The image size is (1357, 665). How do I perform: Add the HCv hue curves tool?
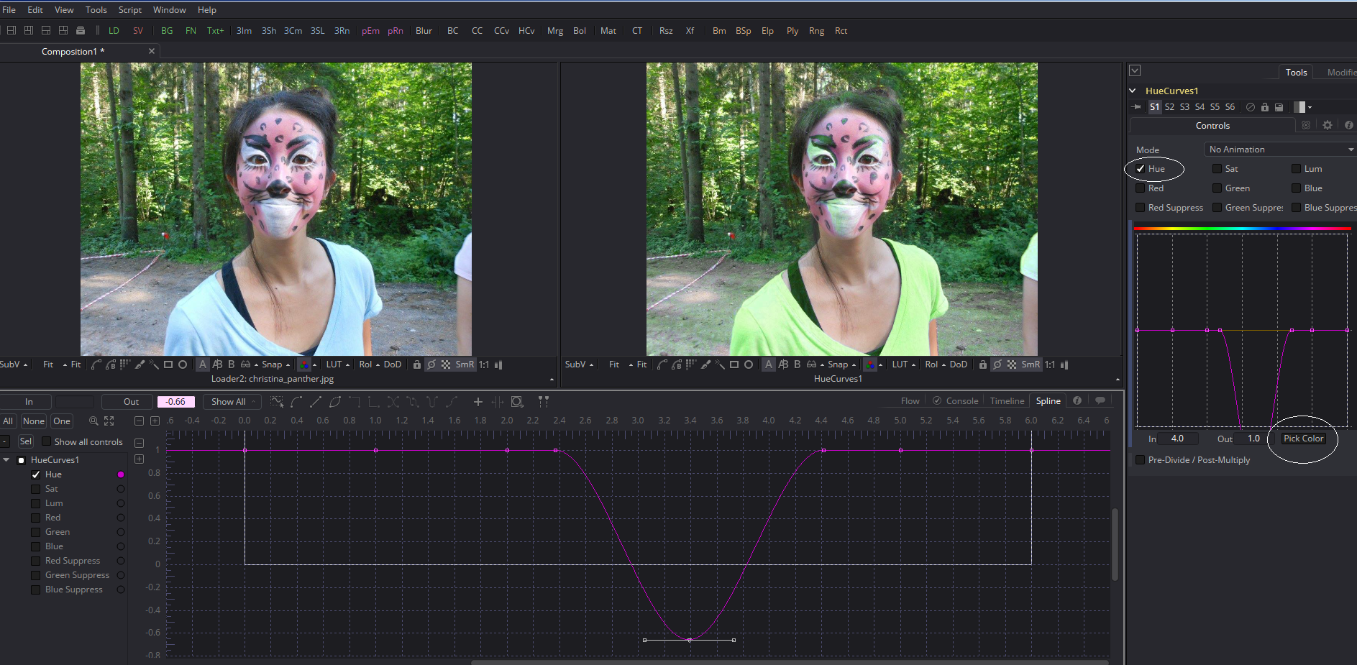pos(526,31)
